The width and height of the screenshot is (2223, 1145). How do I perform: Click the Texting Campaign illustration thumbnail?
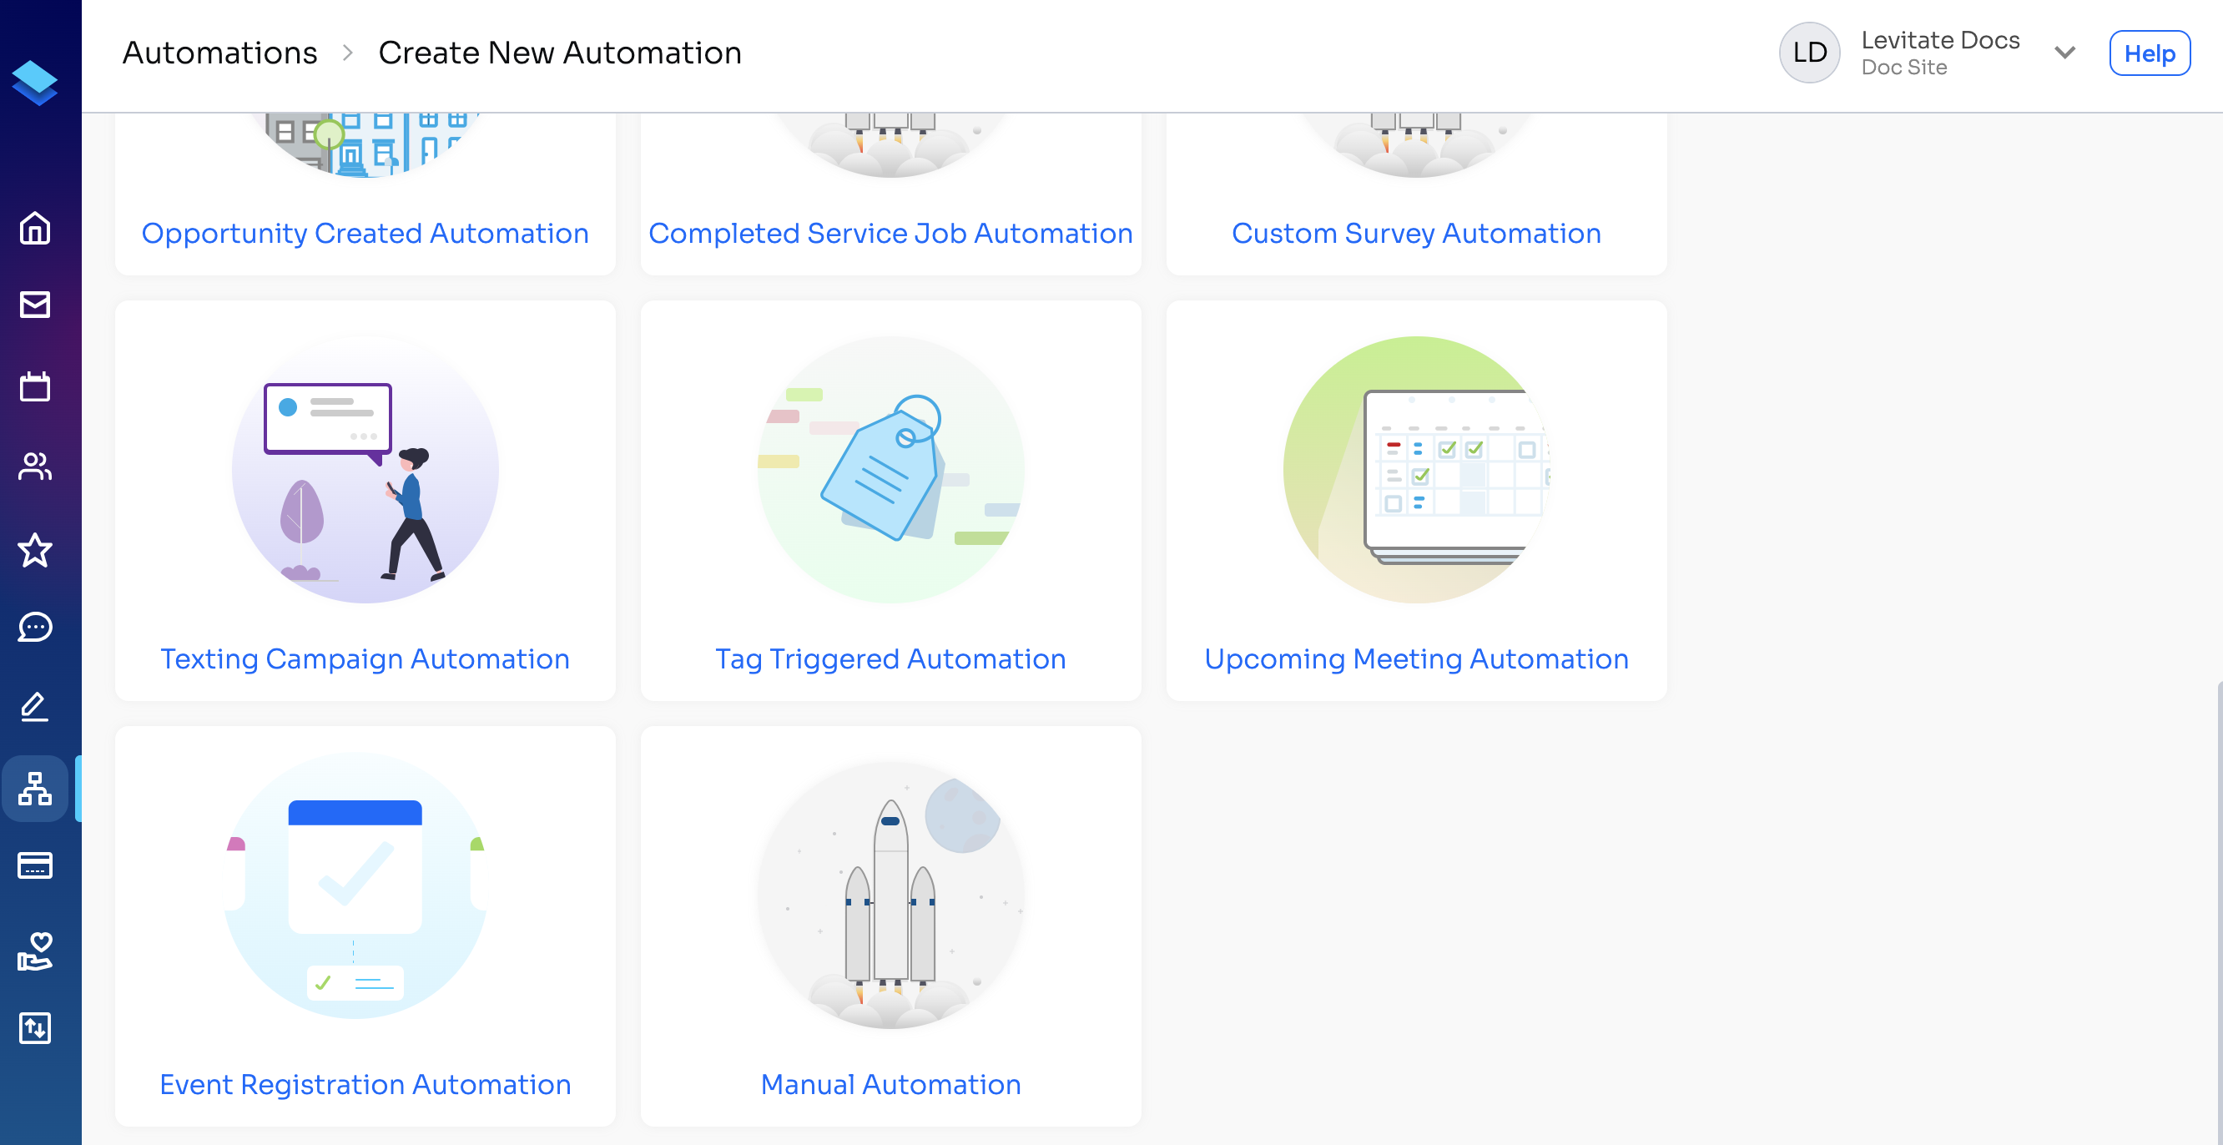[x=365, y=469]
